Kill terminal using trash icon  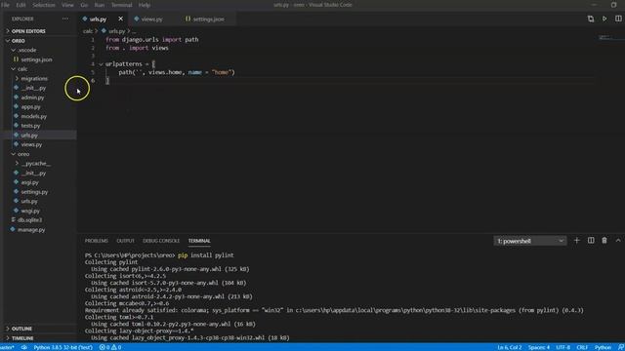(x=604, y=241)
